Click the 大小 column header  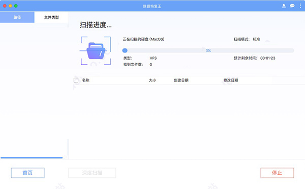coord(152,80)
